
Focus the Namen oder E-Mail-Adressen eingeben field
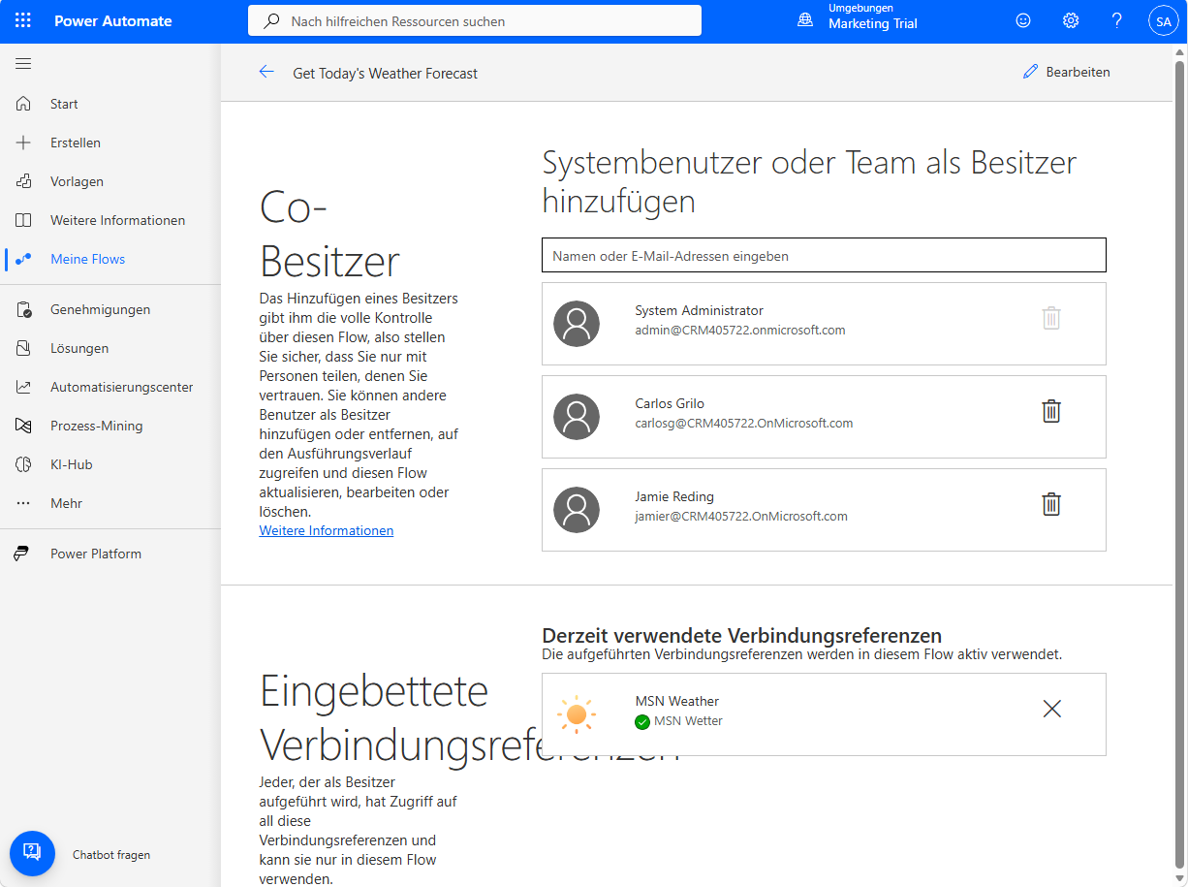824,255
